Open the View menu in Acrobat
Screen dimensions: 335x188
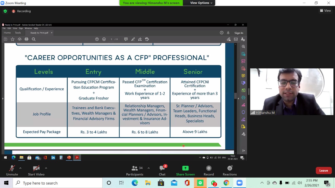(x=15, y=28)
